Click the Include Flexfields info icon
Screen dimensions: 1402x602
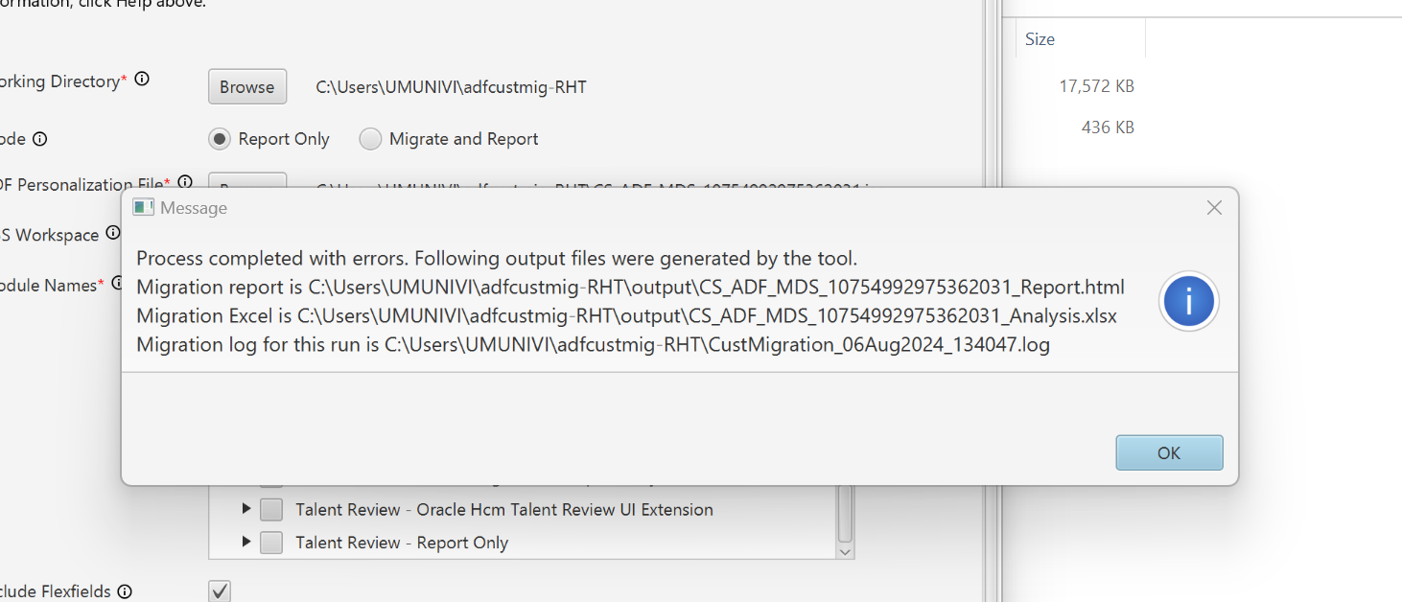click(x=125, y=591)
